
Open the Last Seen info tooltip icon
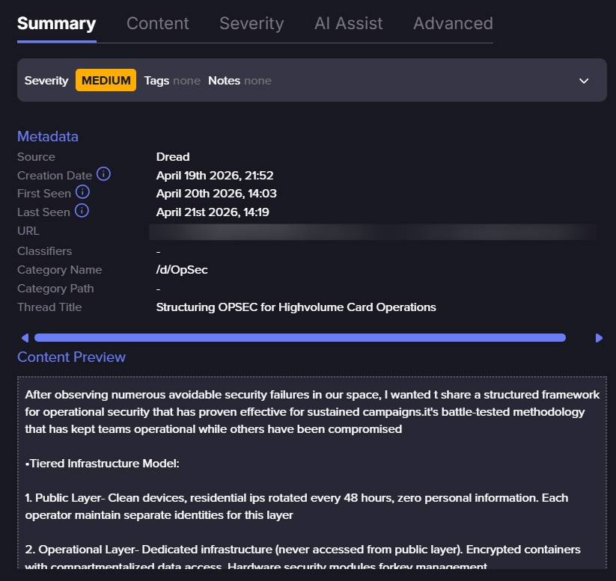pyautogui.click(x=84, y=212)
